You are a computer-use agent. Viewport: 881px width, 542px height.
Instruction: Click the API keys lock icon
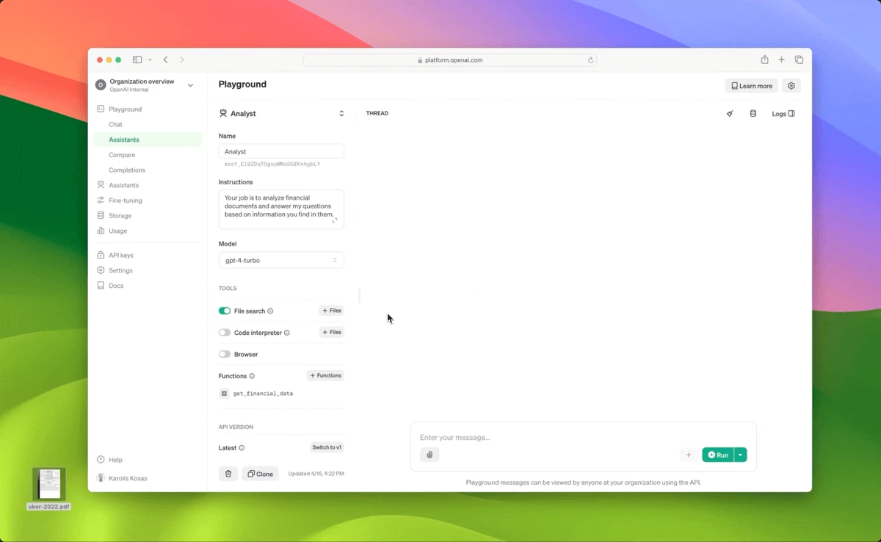click(101, 255)
